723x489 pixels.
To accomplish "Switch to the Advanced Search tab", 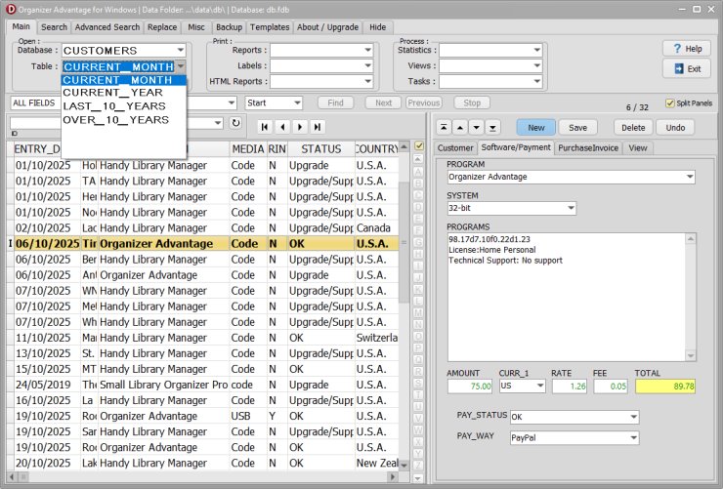I will coord(106,27).
